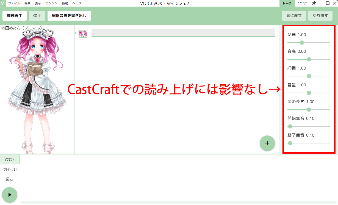
Task: Click the 開始無音 0.10 value label
Action: point(301,118)
